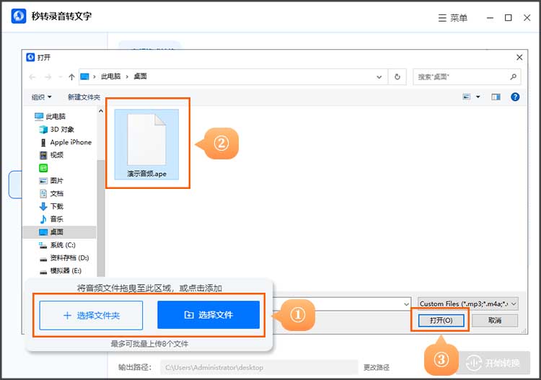
Task: Select Apple iPhone in the sidebar
Action: 70,142
